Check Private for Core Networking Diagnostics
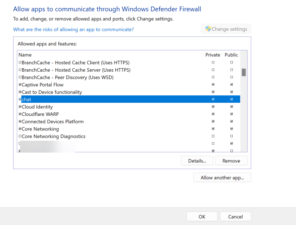The height and width of the screenshot is (225, 296). point(213,136)
